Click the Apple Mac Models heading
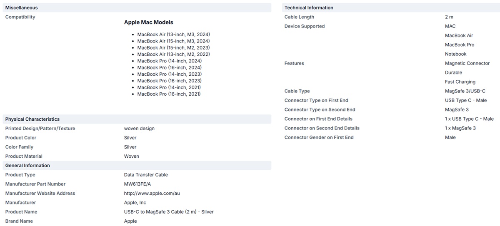Viewport: 500px width, 226px height. tap(148, 22)
